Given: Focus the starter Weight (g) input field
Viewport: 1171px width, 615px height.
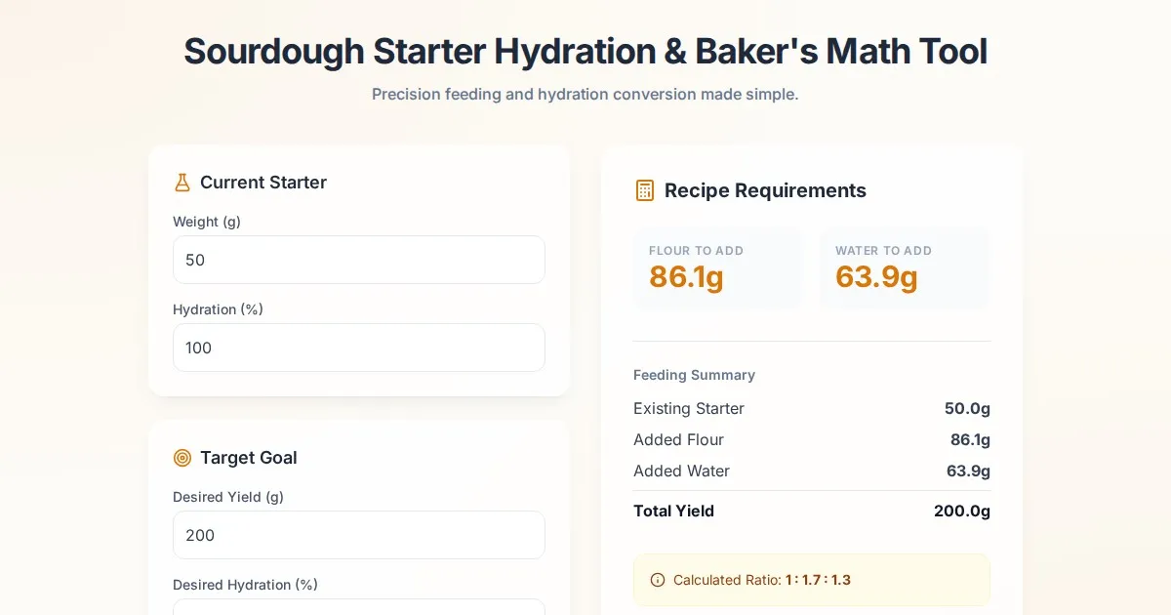Looking at the screenshot, I should point(358,260).
